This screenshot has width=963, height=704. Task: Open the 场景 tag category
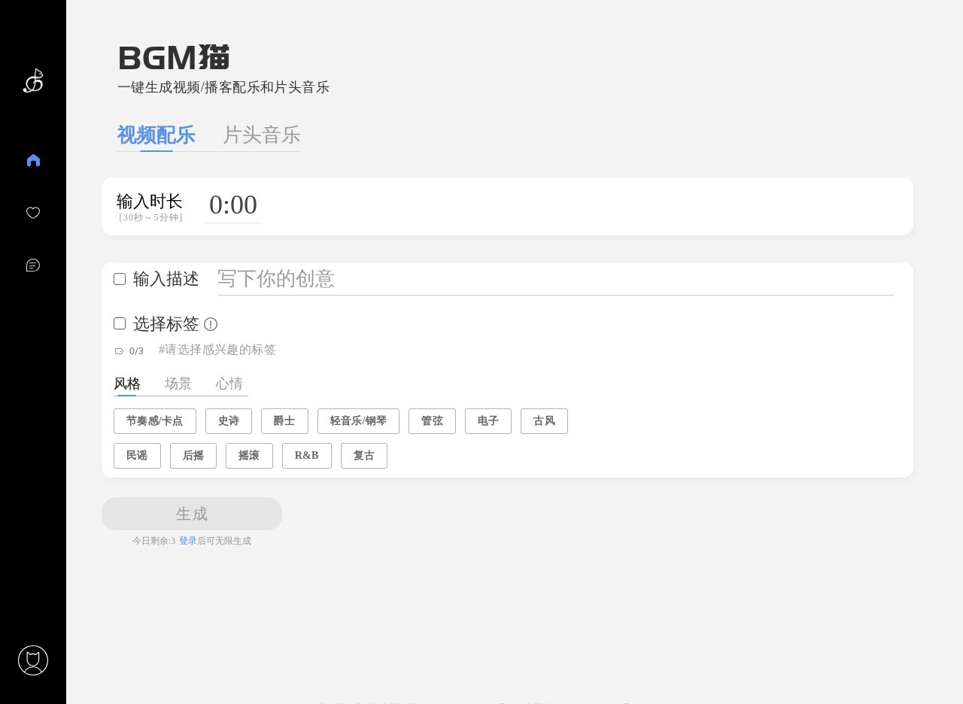(178, 384)
